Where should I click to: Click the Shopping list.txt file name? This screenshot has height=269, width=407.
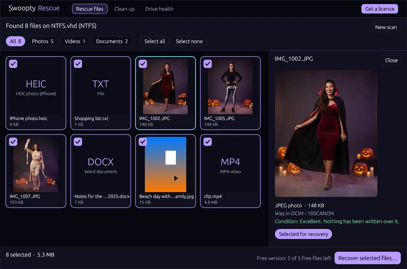[91, 118]
